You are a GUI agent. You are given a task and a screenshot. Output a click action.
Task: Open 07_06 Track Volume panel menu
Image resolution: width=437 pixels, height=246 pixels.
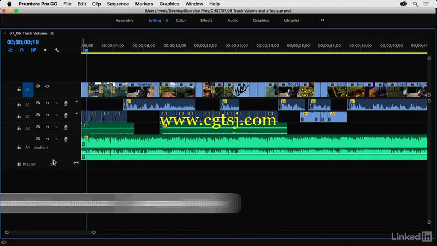pos(52,33)
